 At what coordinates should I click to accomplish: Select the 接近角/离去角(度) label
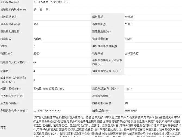[x=106, y=89]
